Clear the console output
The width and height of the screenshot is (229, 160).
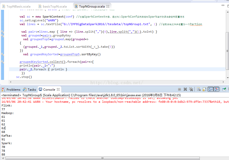pyautogui.click(x=199, y=89)
